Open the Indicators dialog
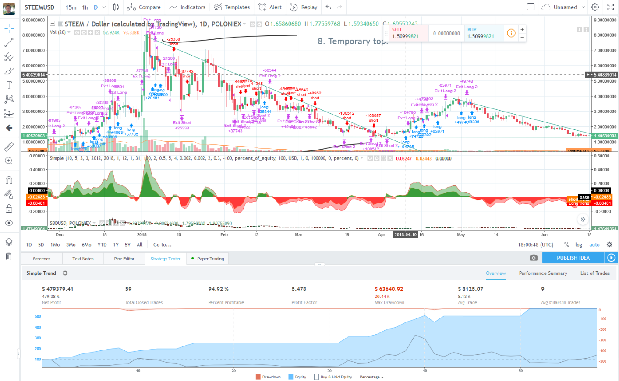 pos(187,7)
